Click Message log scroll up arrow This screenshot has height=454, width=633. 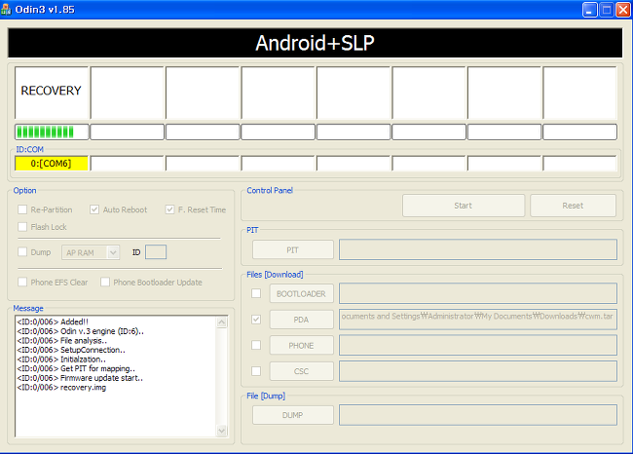pyautogui.click(x=222, y=322)
